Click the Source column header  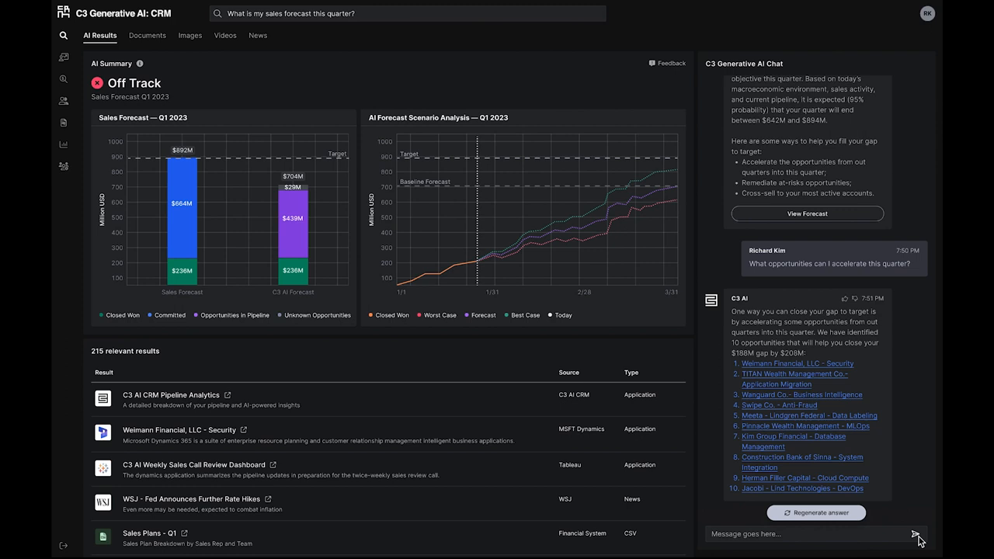click(568, 373)
